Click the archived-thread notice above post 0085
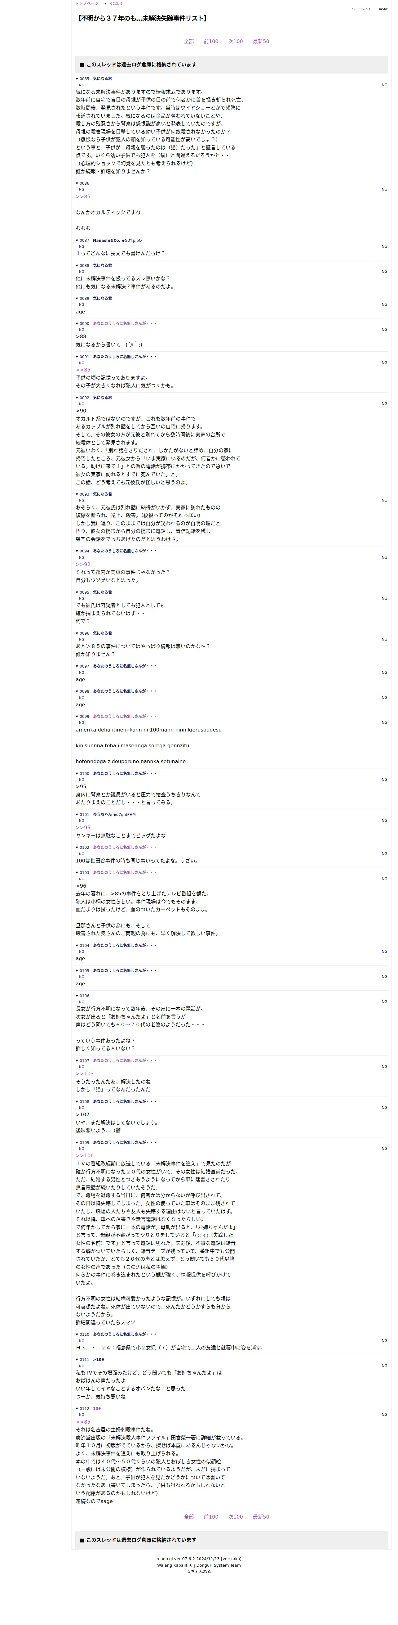 [x=231, y=64]
